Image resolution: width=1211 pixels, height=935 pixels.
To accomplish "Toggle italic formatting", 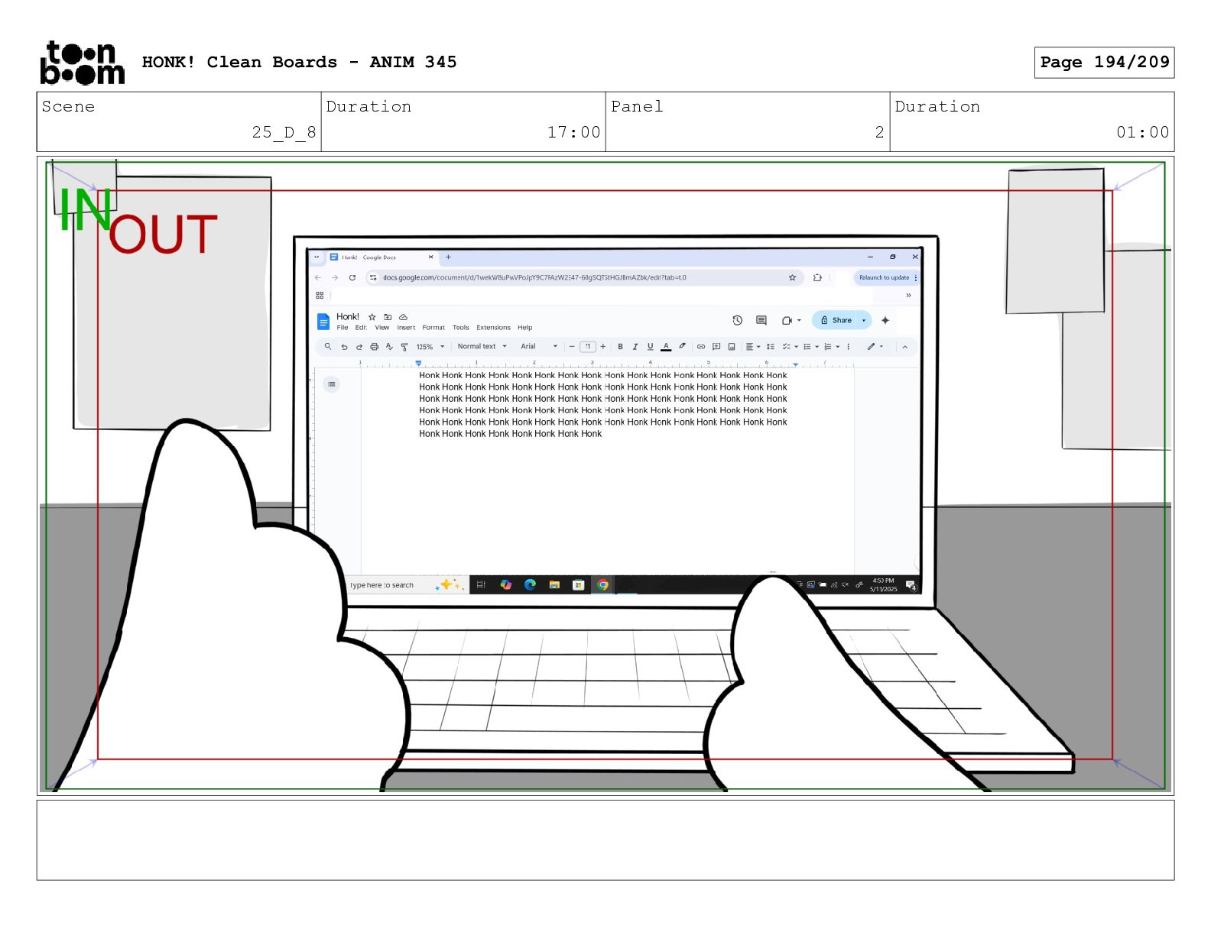I will (635, 347).
